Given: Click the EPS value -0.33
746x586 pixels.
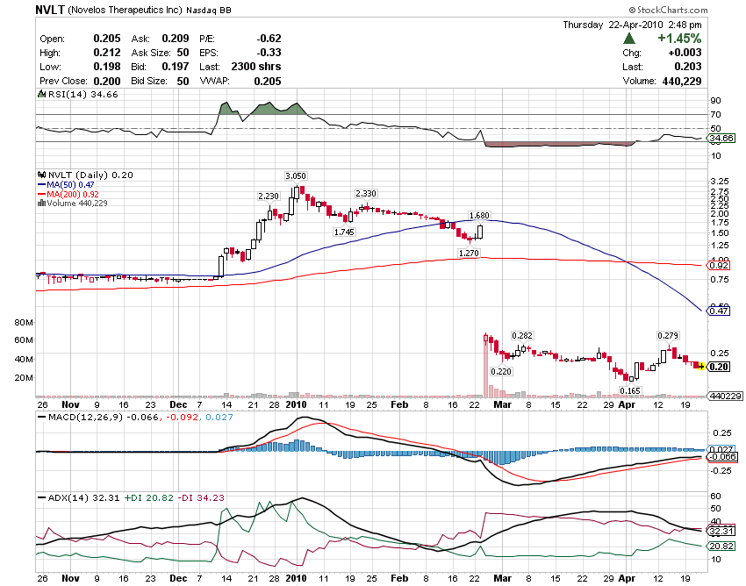Looking at the screenshot, I should (x=269, y=53).
